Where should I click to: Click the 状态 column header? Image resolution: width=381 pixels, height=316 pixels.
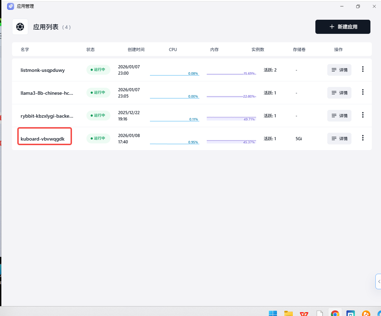point(90,50)
